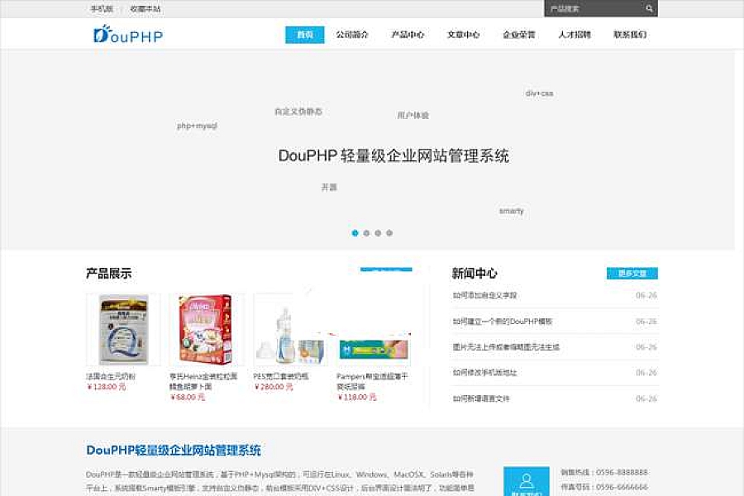744x496 pixels.
Task: Click the smarty banner tag
Action: tap(512, 211)
